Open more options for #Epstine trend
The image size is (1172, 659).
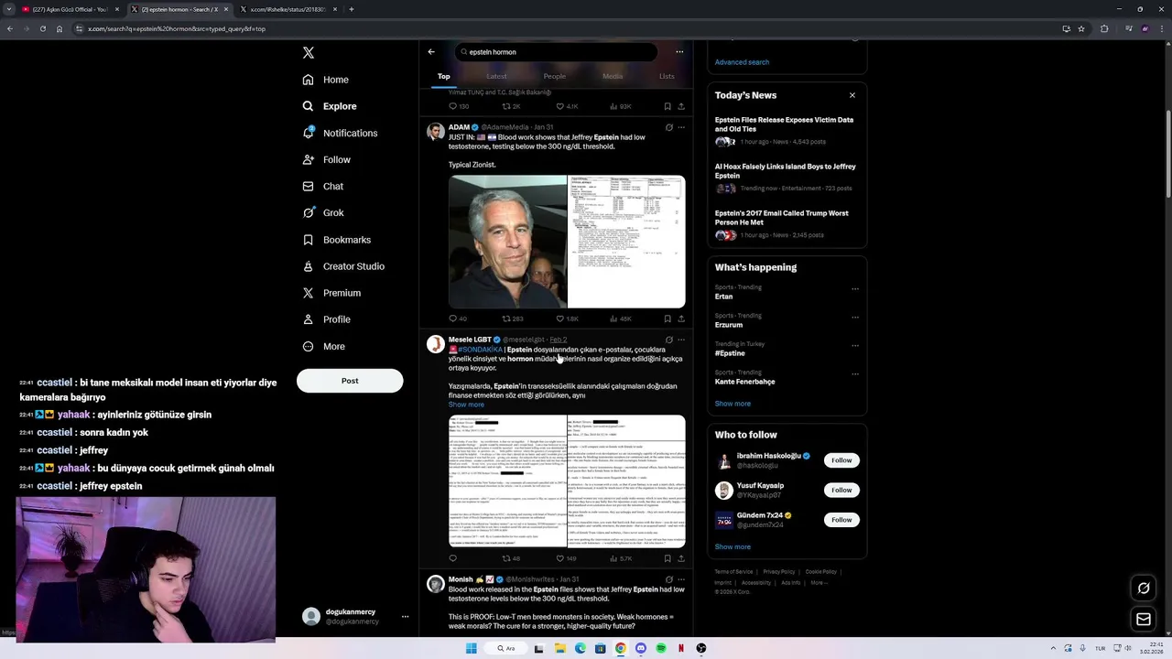[x=855, y=346]
